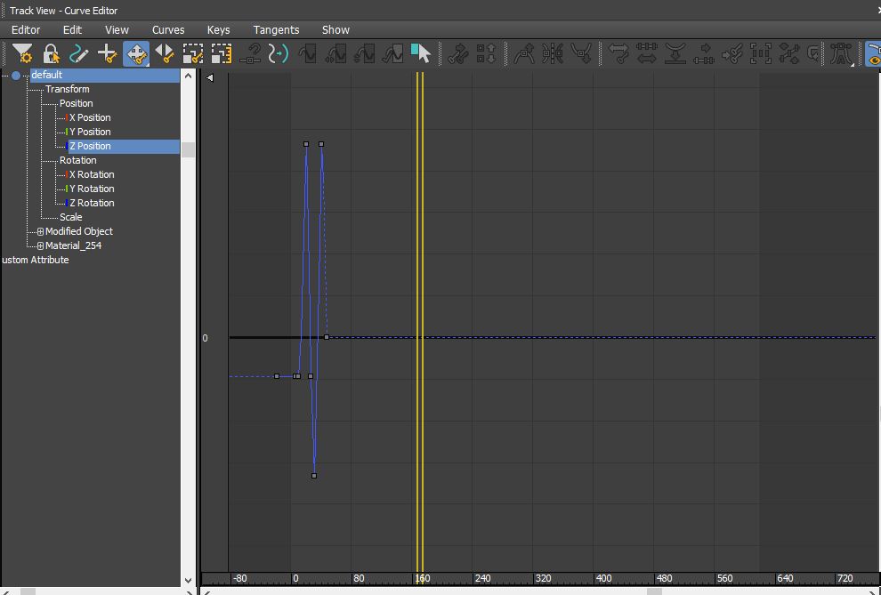
Task: Open the tangent handles flyout icon
Action: point(841,54)
